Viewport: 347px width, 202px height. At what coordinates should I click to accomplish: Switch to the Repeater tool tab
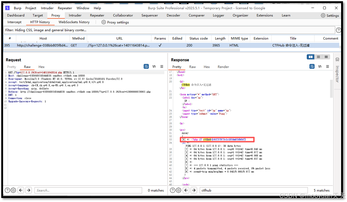click(97, 15)
